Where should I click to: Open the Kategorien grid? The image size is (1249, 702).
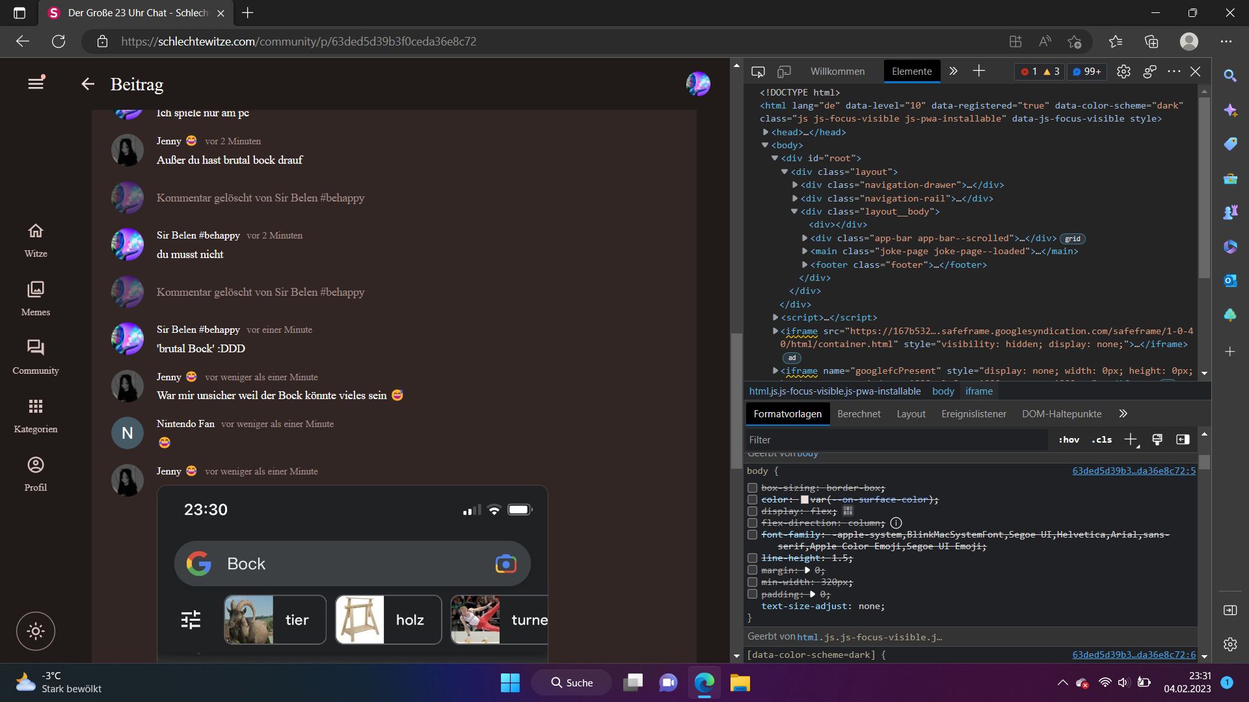(36, 415)
